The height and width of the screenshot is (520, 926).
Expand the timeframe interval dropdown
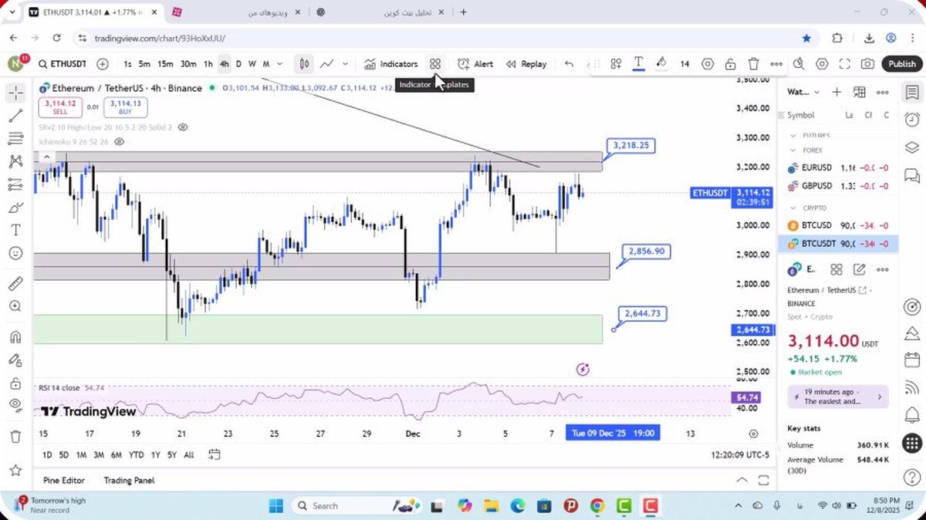click(279, 64)
